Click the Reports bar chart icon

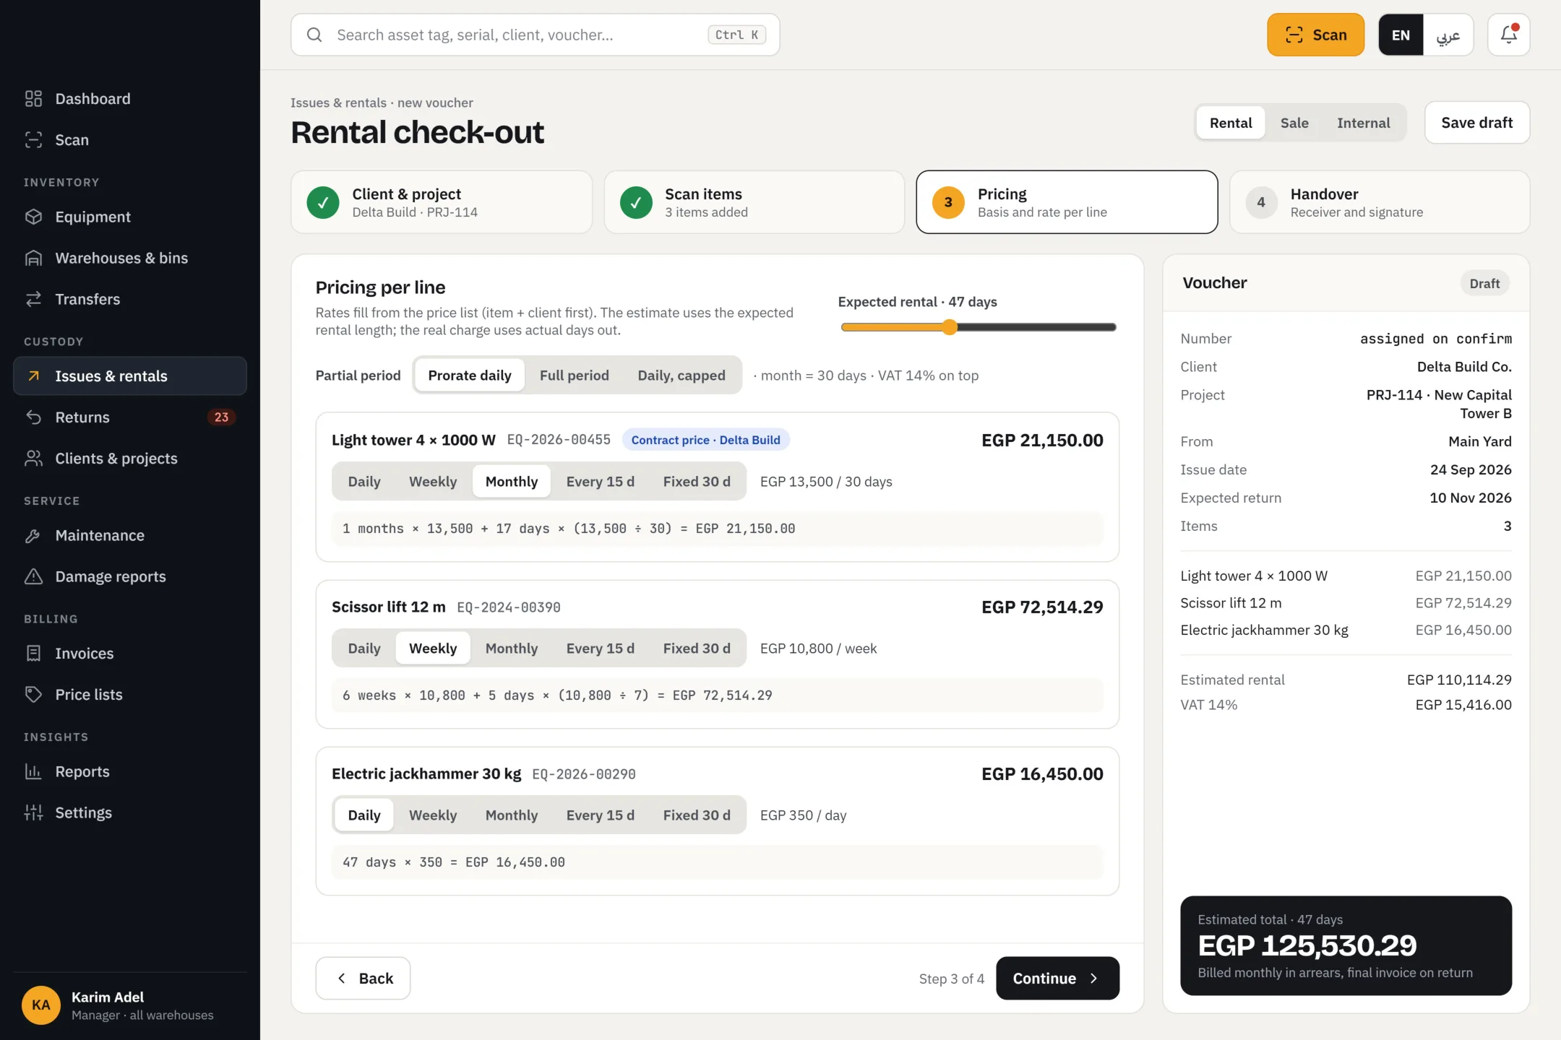coord(33,771)
